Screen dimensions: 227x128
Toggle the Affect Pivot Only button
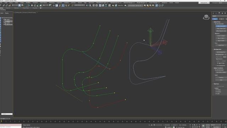click(221, 26)
